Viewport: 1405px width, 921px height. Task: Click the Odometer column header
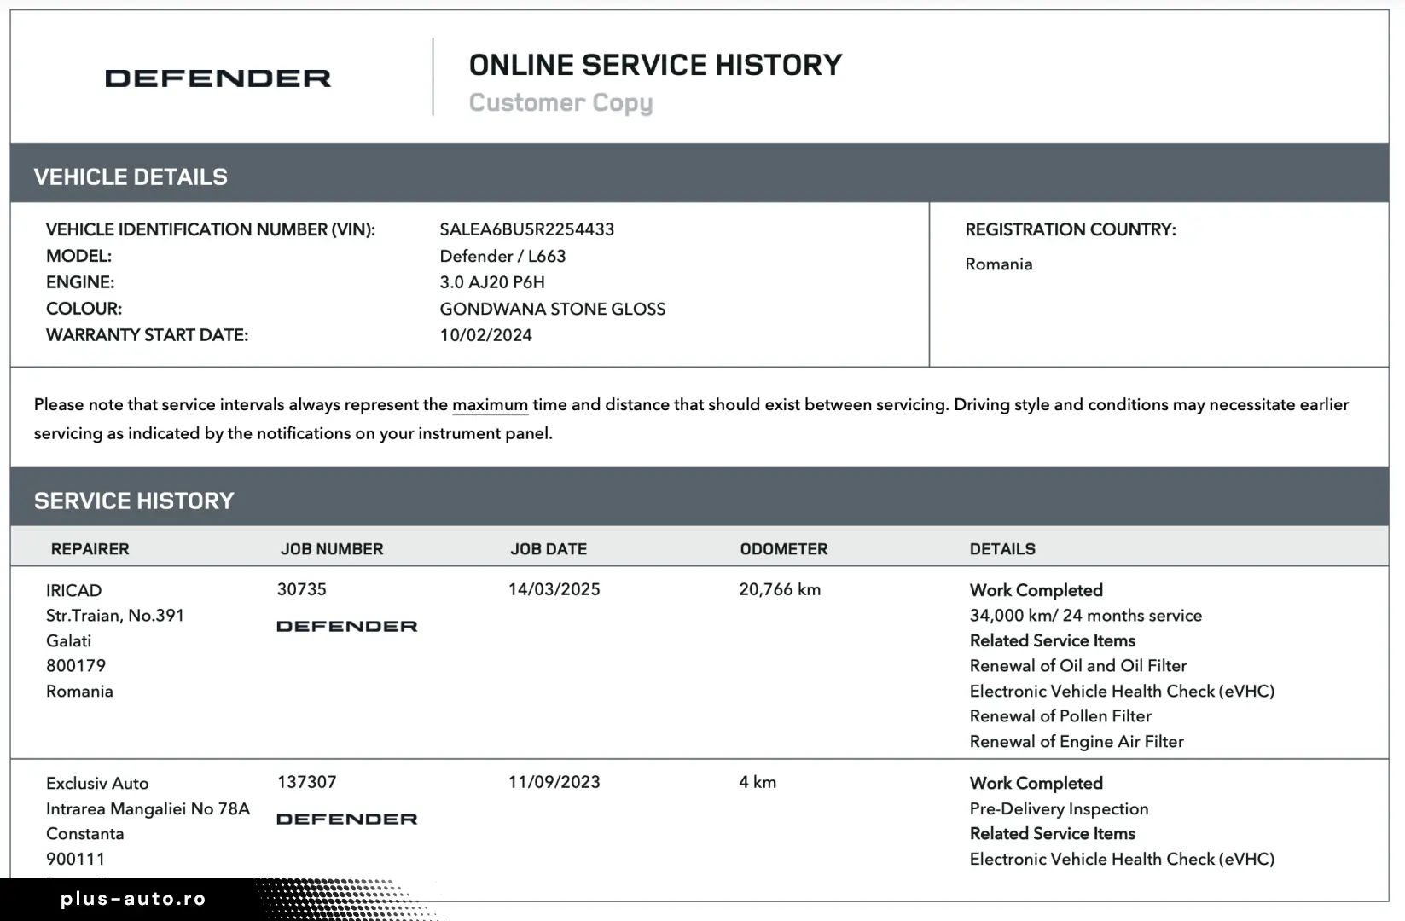(783, 549)
